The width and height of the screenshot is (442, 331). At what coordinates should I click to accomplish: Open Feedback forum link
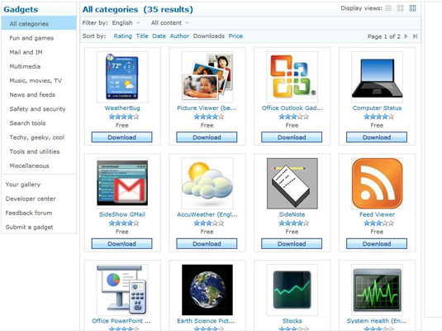click(x=29, y=213)
